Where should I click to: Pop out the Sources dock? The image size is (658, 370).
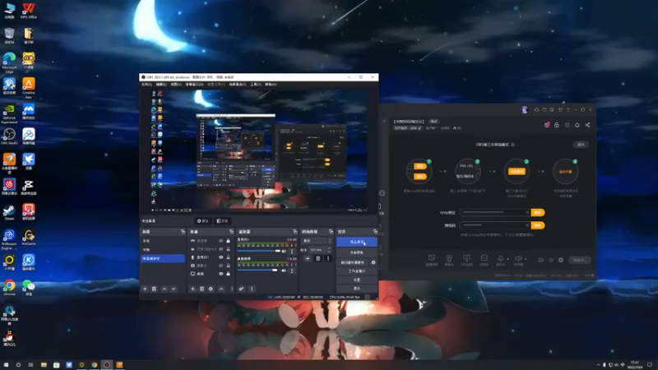coord(231,232)
